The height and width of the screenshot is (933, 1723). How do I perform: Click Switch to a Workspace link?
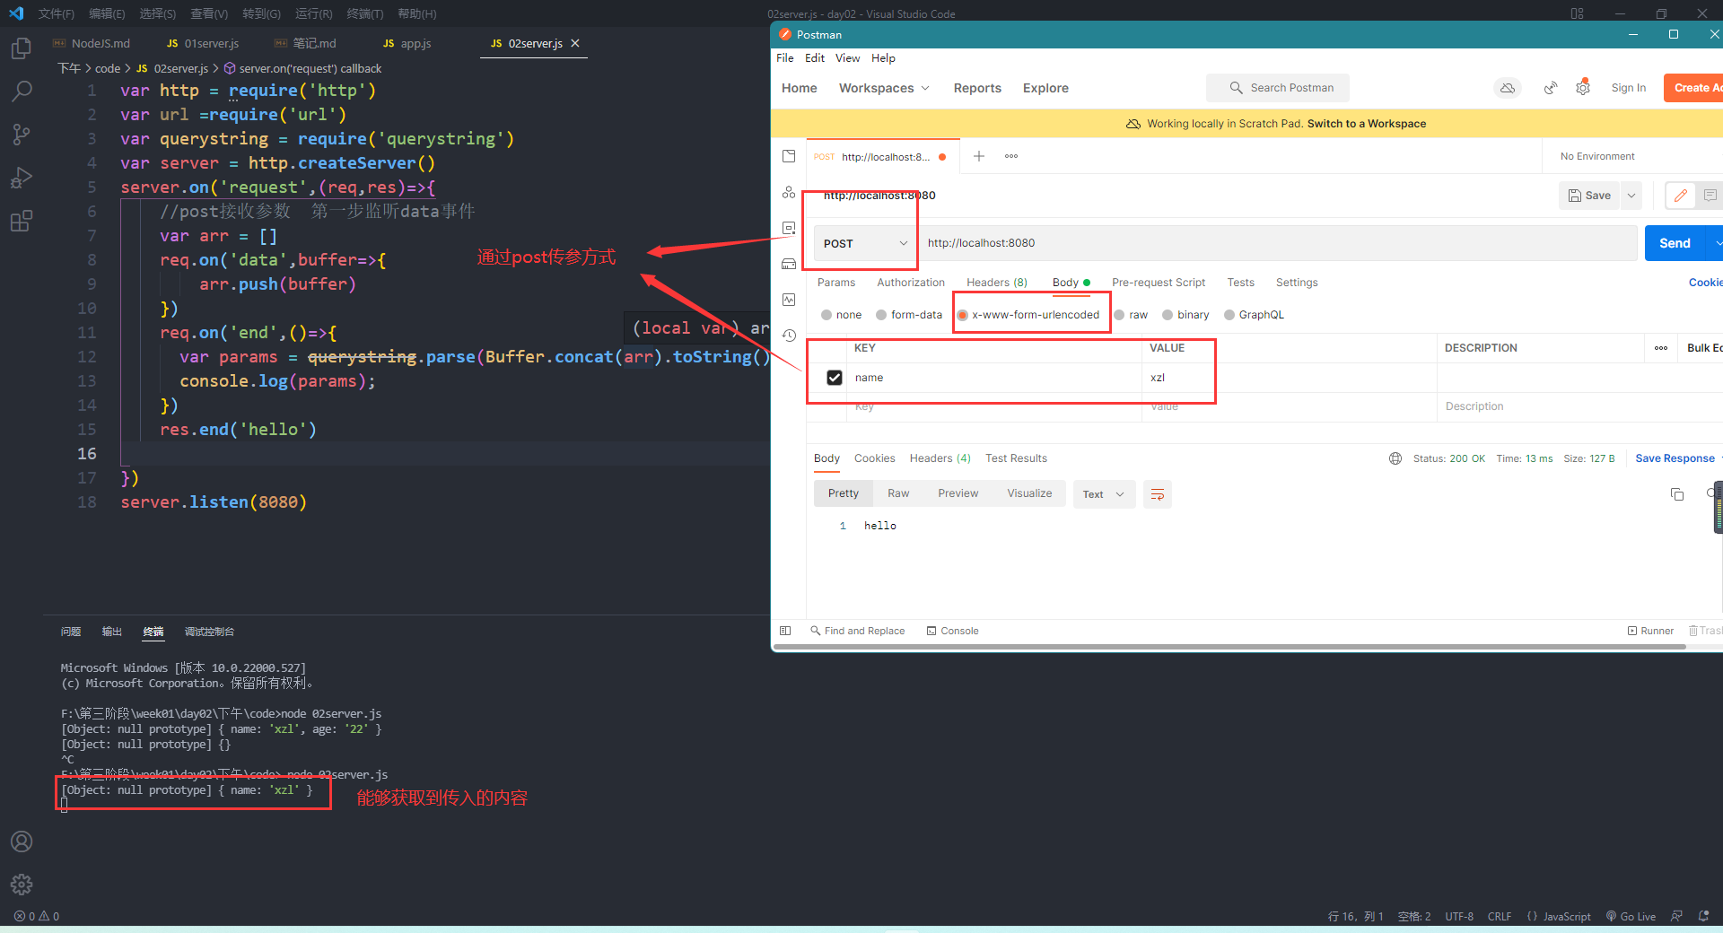(1367, 124)
